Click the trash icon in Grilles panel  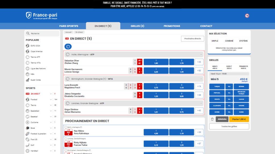212,119
